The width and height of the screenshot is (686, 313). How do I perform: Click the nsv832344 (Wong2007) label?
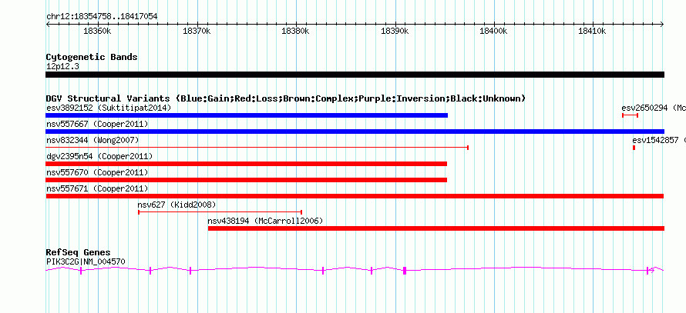click(92, 140)
